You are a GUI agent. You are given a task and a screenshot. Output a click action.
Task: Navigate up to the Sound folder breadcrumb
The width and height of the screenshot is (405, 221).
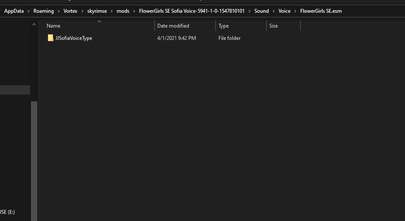pyautogui.click(x=261, y=11)
